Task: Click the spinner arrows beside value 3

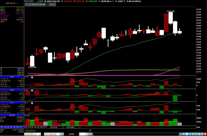Action: click(x=86, y=134)
